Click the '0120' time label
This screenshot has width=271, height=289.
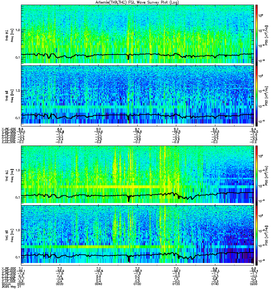(x=176, y=284)
